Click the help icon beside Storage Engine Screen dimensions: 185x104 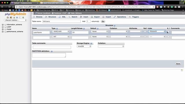coord(91,43)
